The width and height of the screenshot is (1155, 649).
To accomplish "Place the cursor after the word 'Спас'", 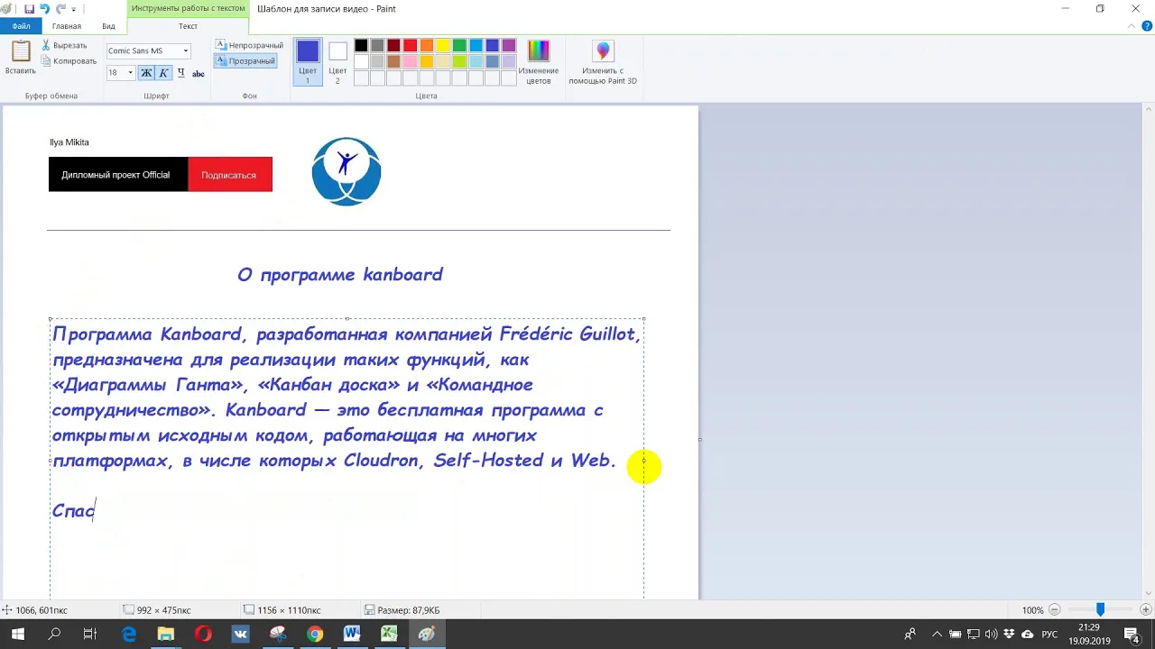I will [96, 511].
